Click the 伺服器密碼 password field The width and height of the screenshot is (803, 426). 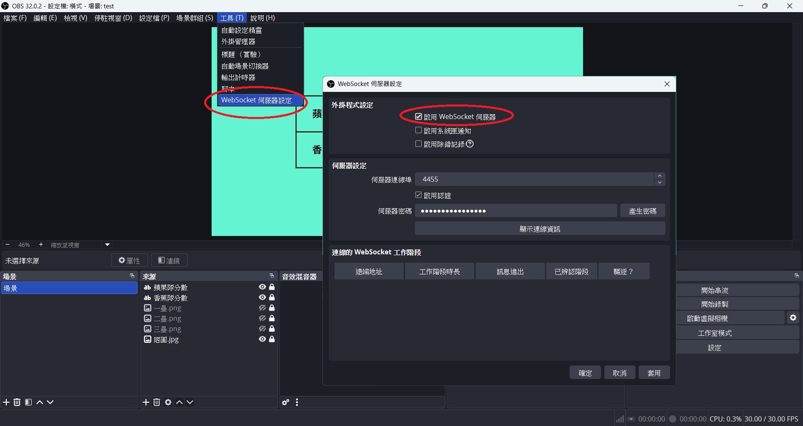pos(516,211)
